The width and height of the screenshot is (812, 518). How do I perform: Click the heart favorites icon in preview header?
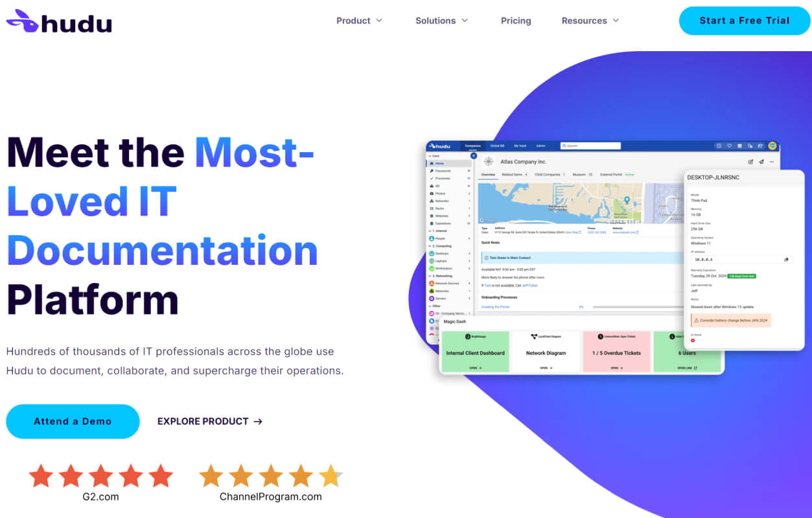pyautogui.click(x=729, y=146)
